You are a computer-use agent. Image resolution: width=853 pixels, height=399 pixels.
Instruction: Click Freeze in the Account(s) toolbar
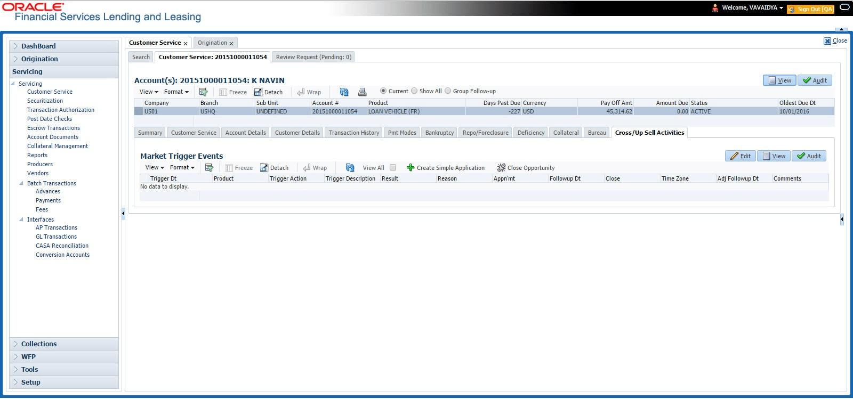[233, 92]
